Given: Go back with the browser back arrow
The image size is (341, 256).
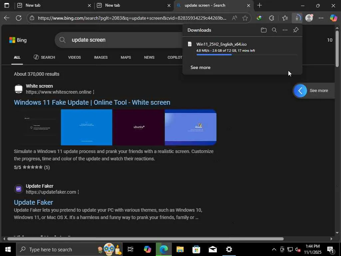Looking at the screenshot, I should (7, 18).
